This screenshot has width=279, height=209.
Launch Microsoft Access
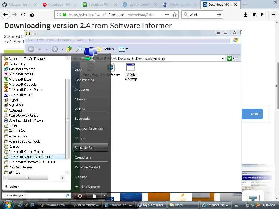pyautogui.click(x=19, y=74)
